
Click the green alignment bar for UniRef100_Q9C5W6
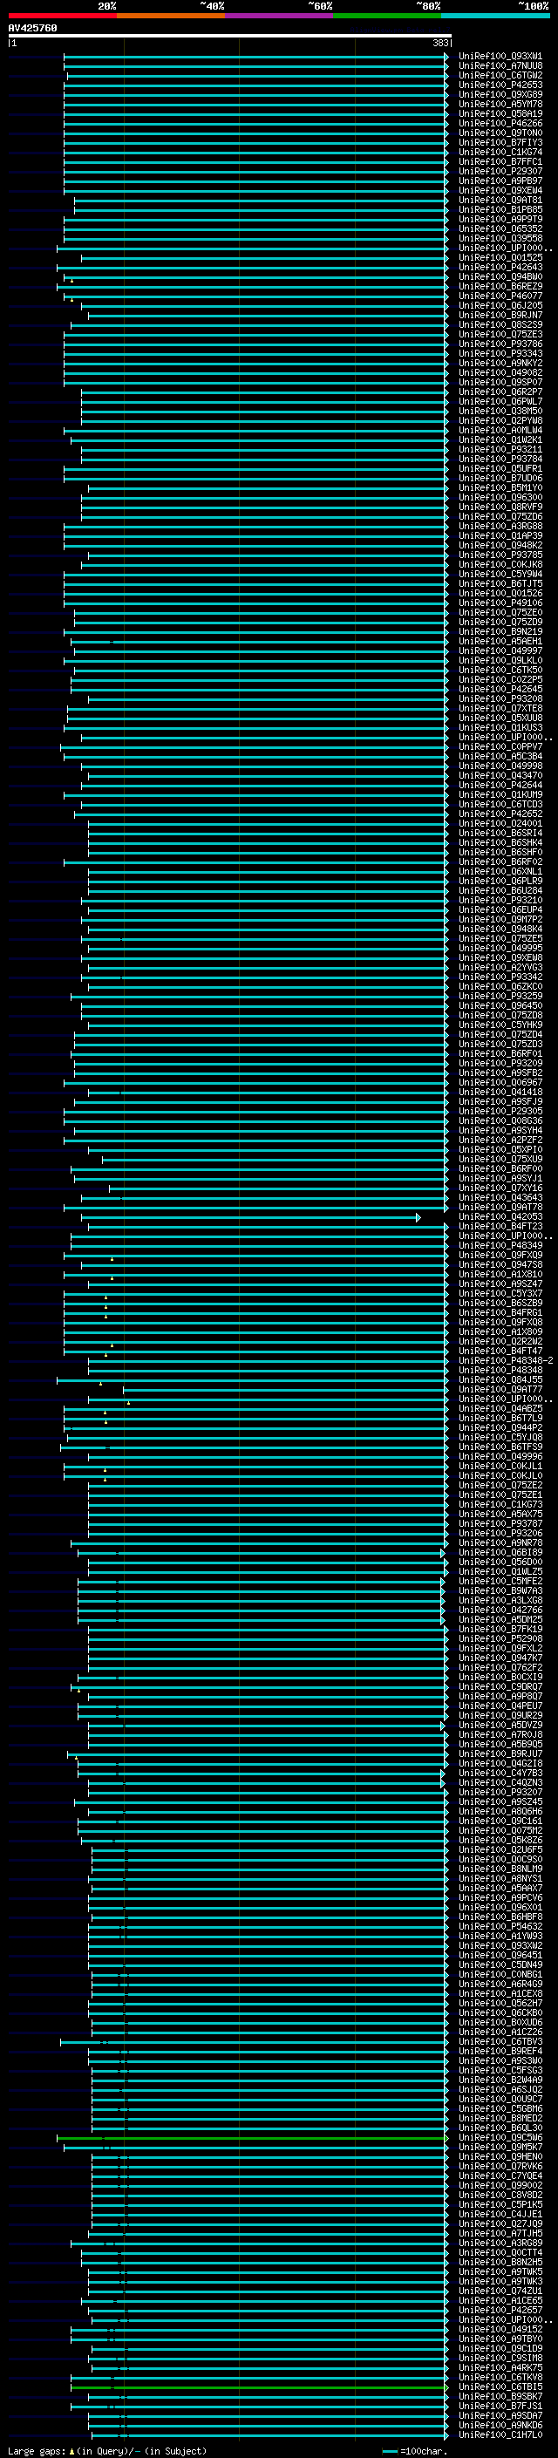(253, 2138)
